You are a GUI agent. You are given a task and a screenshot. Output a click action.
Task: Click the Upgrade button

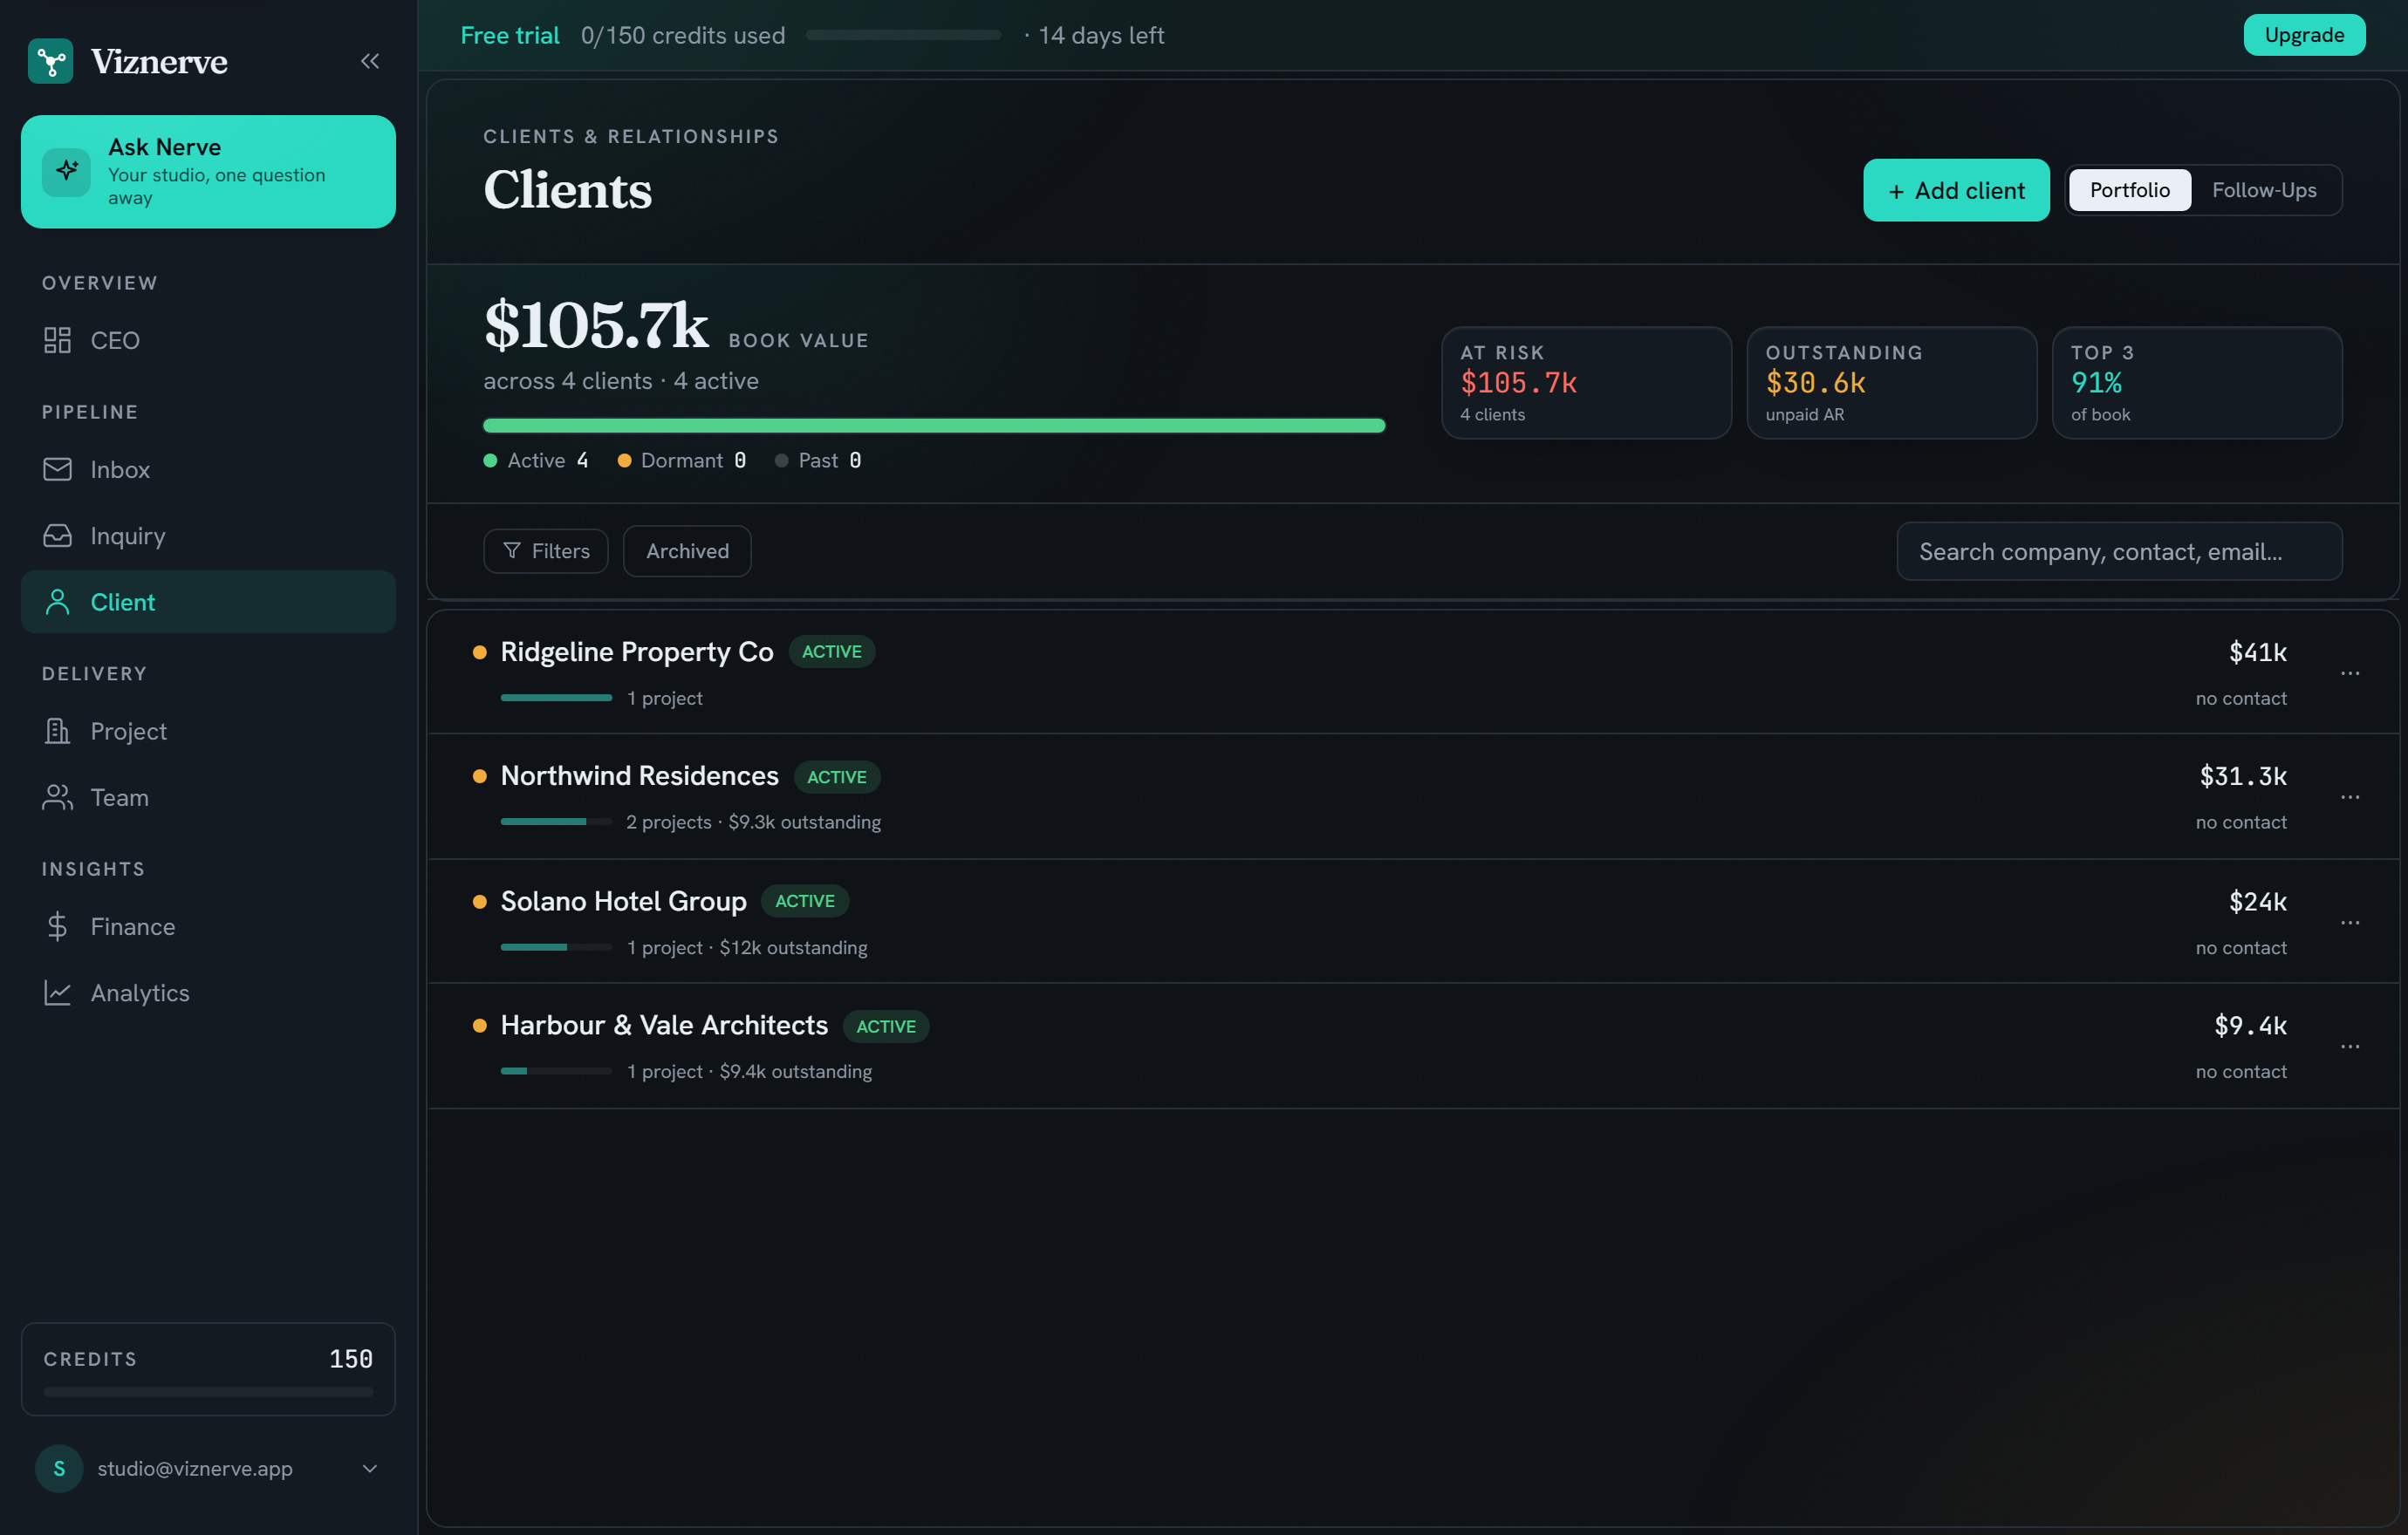point(2304,35)
